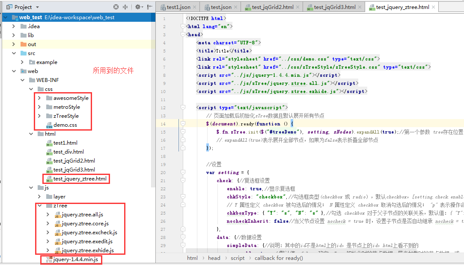This screenshot has width=464, height=265.
Task: Expand the .idea folder
Action: click(14, 26)
